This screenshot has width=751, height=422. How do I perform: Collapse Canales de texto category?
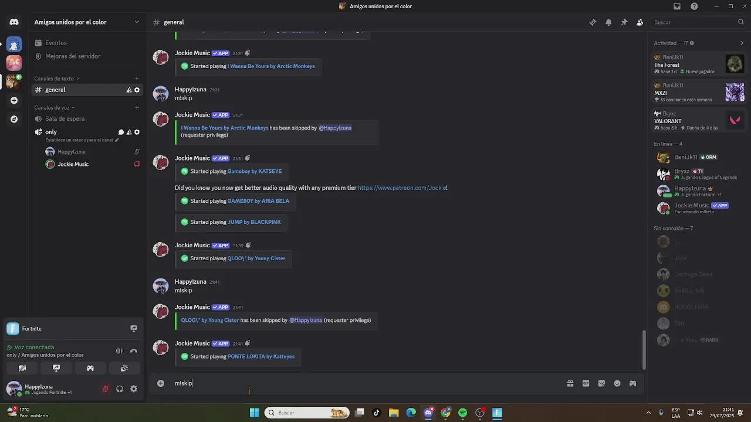point(56,79)
